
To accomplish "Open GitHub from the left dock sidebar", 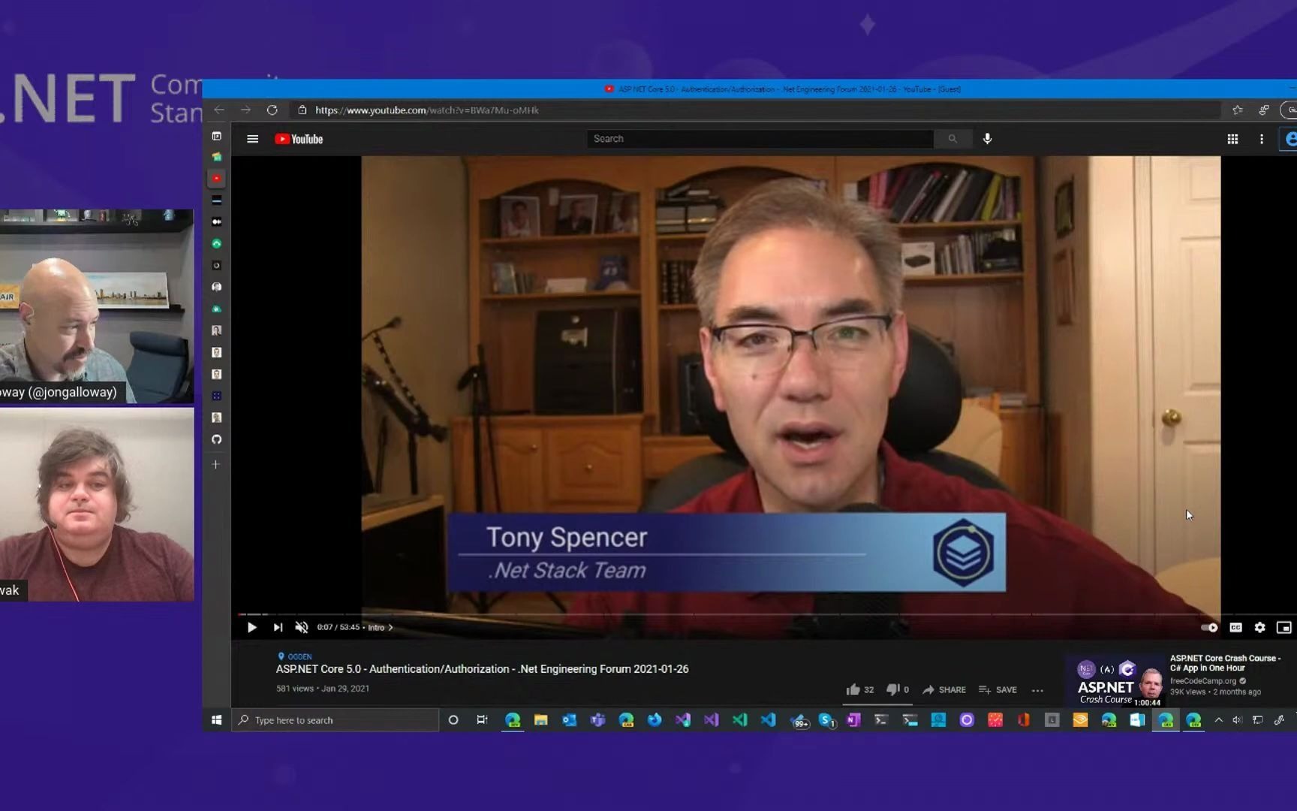I will 216,439.
